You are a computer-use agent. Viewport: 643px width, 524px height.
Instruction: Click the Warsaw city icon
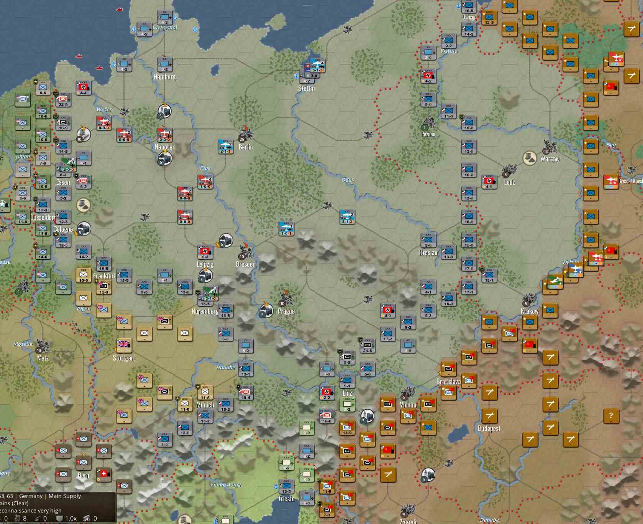coord(550,146)
